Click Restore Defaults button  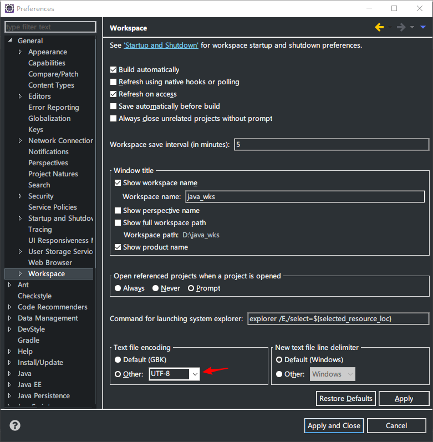pos(346,399)
